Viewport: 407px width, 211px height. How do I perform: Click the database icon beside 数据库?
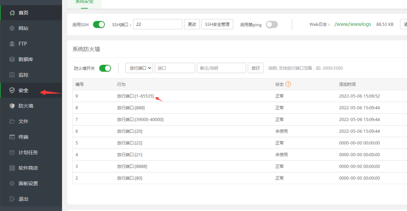(x=12, y=60)
